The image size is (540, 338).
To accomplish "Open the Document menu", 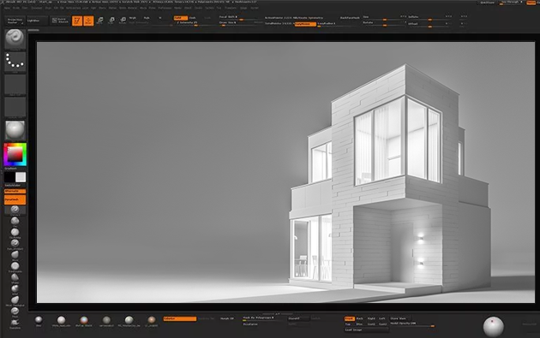I will pos(37,8).
